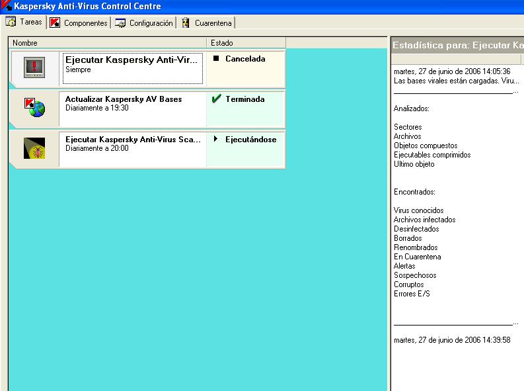Click Virus conocidos row
Image resolution: width=524 pixels, height=391 pixels.
[418, 210]
